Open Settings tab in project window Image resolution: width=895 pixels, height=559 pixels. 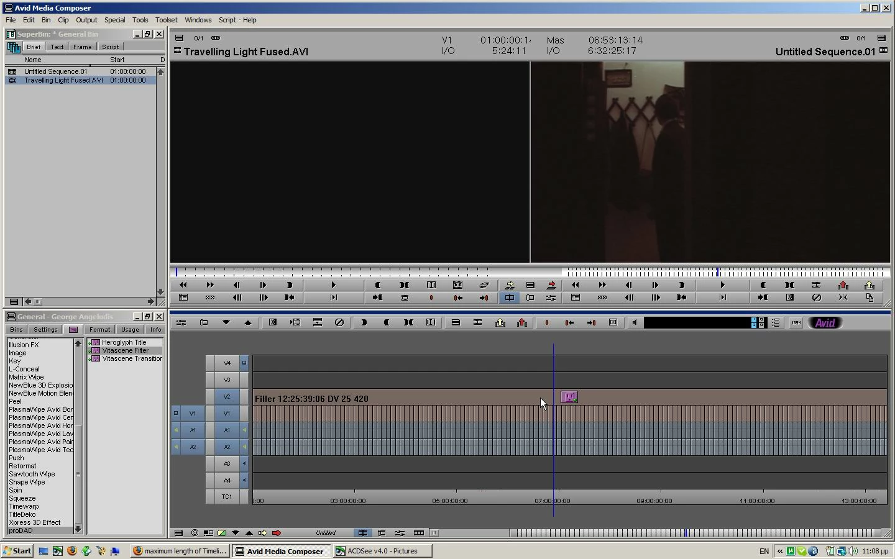pyautogui.click(x=45, y=330)
